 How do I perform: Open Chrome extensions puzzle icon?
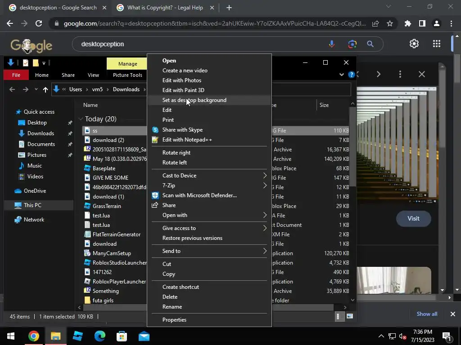point(408,23)
